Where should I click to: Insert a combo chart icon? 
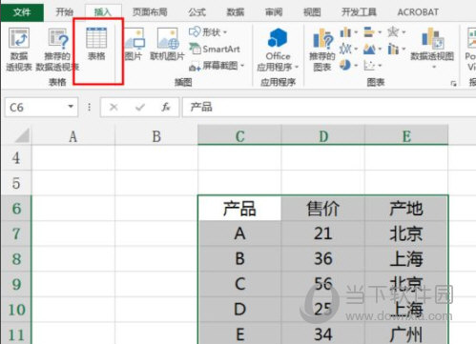[393, 49]
